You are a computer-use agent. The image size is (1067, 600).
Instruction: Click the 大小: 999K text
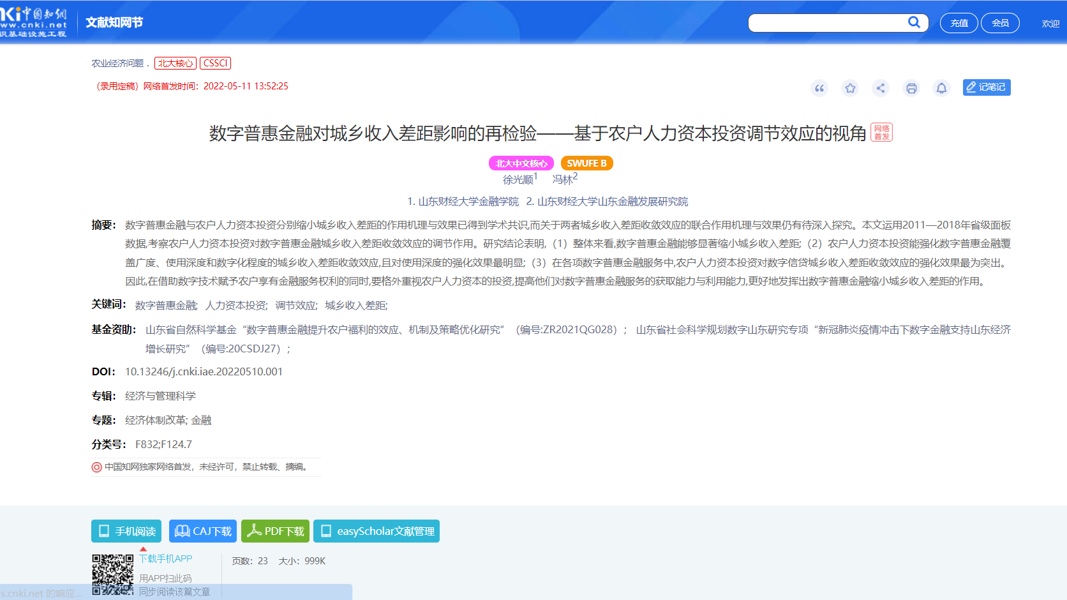(x=302, y=561)
